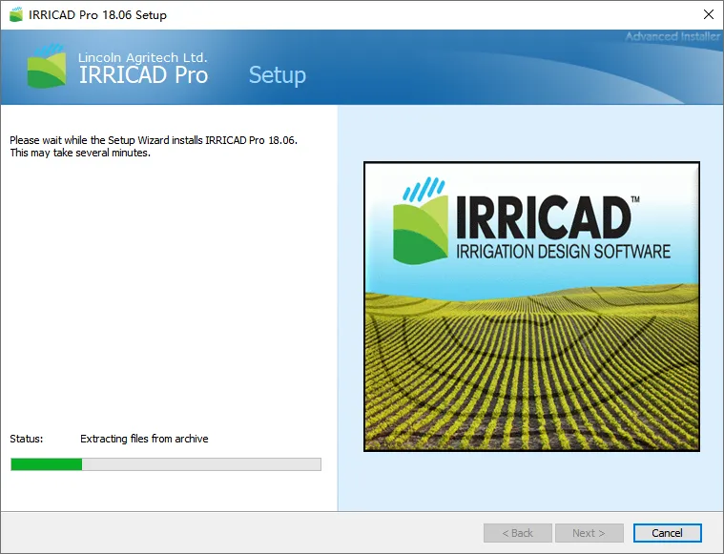Click the 'This may take several minutes.' text
This screenshot has width=724, height=554.
click(x=80, y=153)
